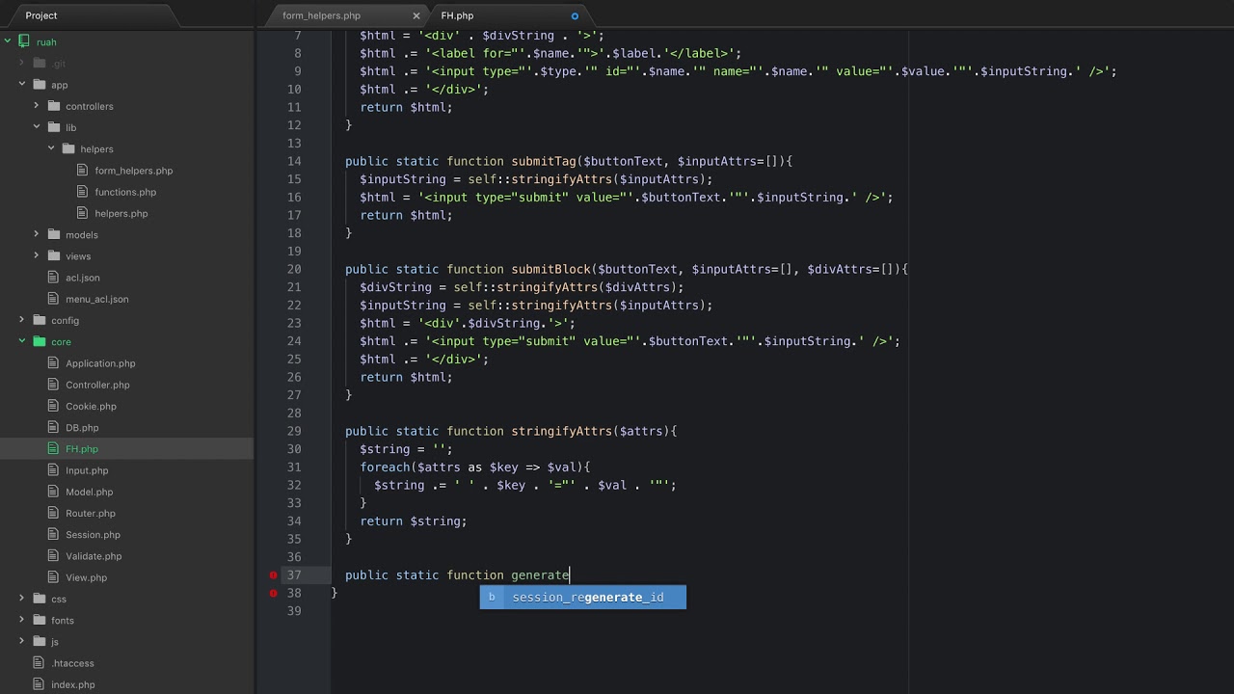
Task: Open DB.php file
Action: (x=82, y=427)
